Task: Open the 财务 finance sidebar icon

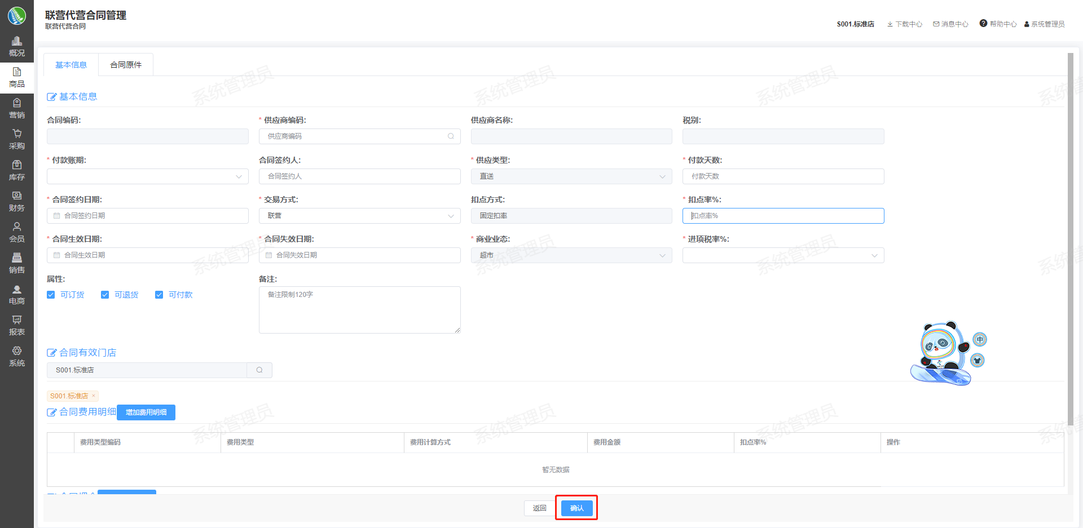Action: pos(17,197)
